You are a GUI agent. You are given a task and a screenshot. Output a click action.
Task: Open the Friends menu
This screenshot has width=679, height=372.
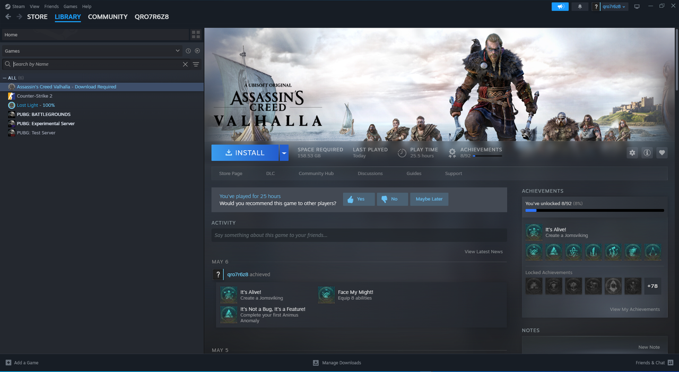pos(51,6)
